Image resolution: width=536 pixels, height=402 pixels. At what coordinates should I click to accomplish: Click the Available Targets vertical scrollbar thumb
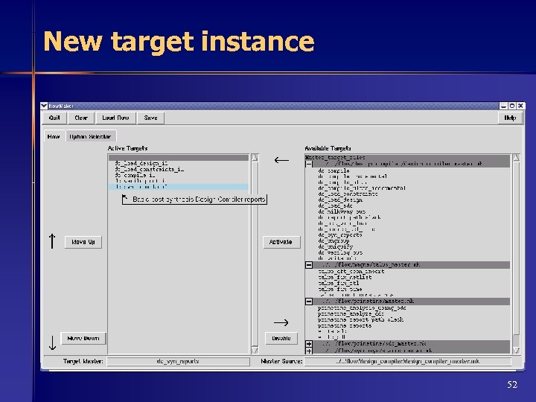coord(516,248)
